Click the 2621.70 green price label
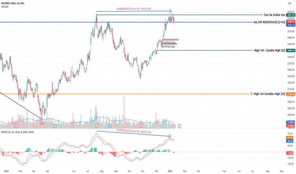Screen dimensions: 296x174 click(x=291, y=15)
